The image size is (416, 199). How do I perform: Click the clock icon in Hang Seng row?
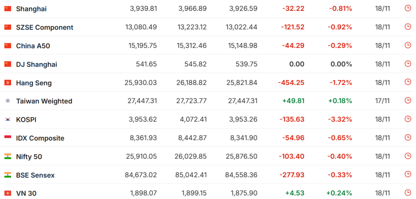tap(408, 82)
